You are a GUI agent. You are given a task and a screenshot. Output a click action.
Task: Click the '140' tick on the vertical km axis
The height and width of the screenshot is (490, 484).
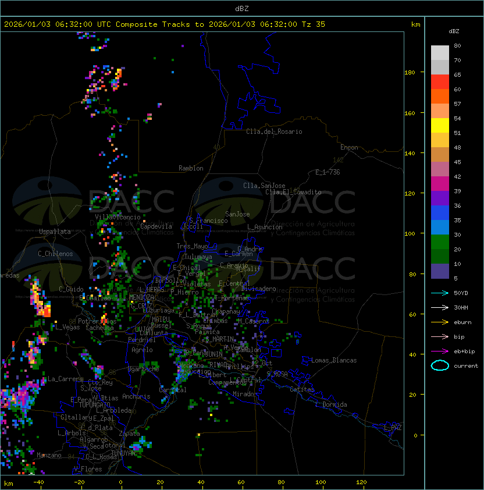tap(410, 153)
